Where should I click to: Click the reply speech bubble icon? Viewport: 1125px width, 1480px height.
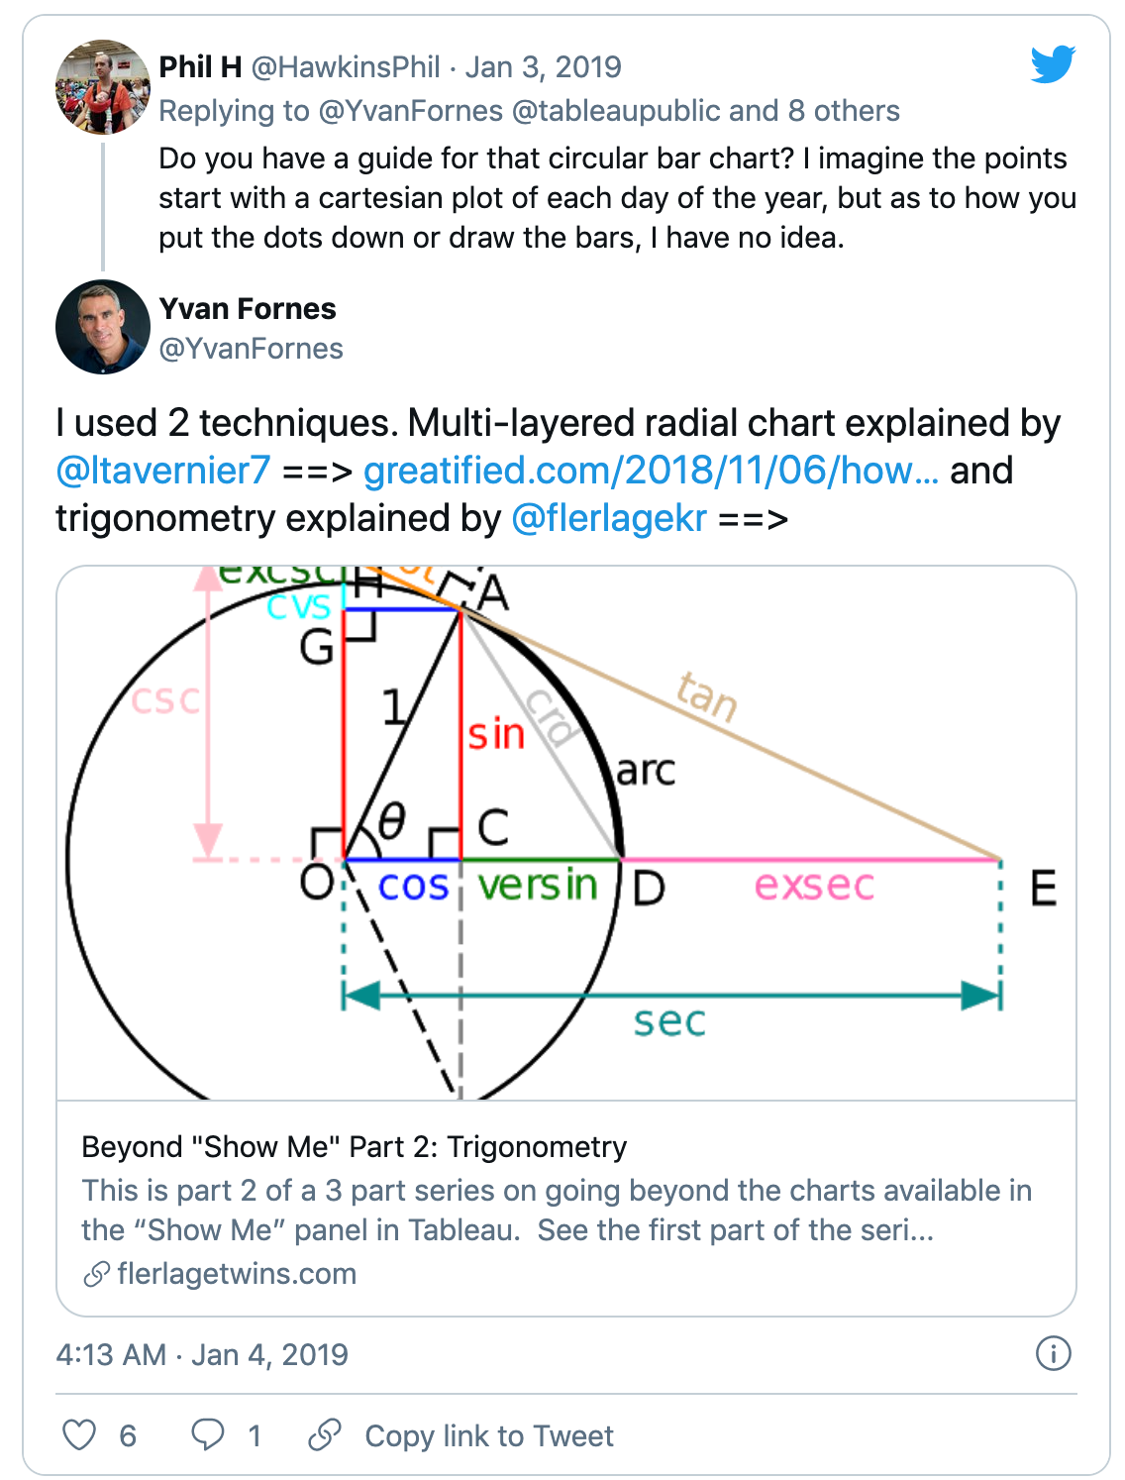[208, 1434]
